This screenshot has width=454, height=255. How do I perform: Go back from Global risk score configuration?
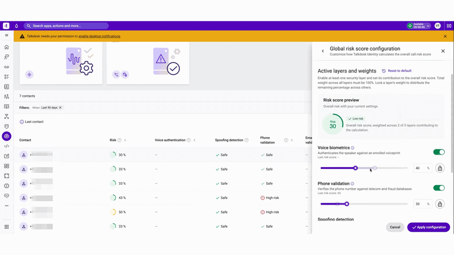point(323,51)
